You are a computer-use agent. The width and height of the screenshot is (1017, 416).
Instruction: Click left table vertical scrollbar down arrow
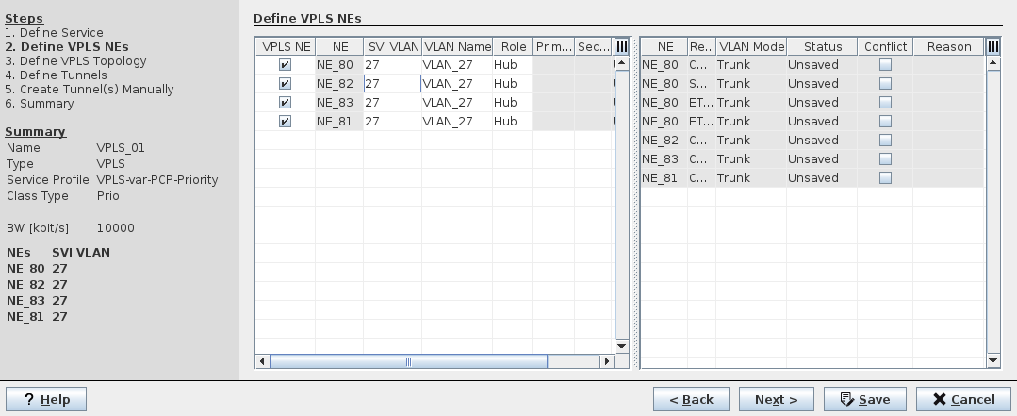pyautogui.click(x=621, y=346)
